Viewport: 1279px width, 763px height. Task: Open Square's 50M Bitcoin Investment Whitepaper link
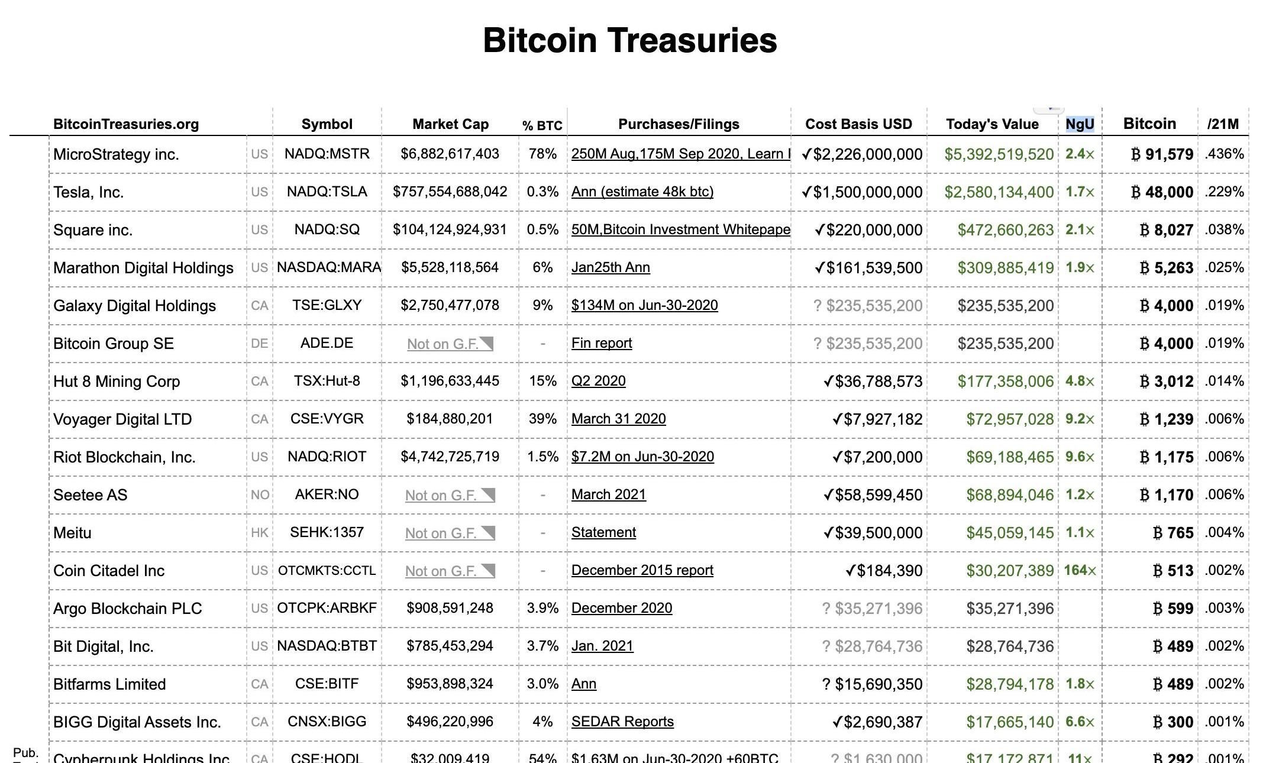pyautogui.click(x=680, y=229)
